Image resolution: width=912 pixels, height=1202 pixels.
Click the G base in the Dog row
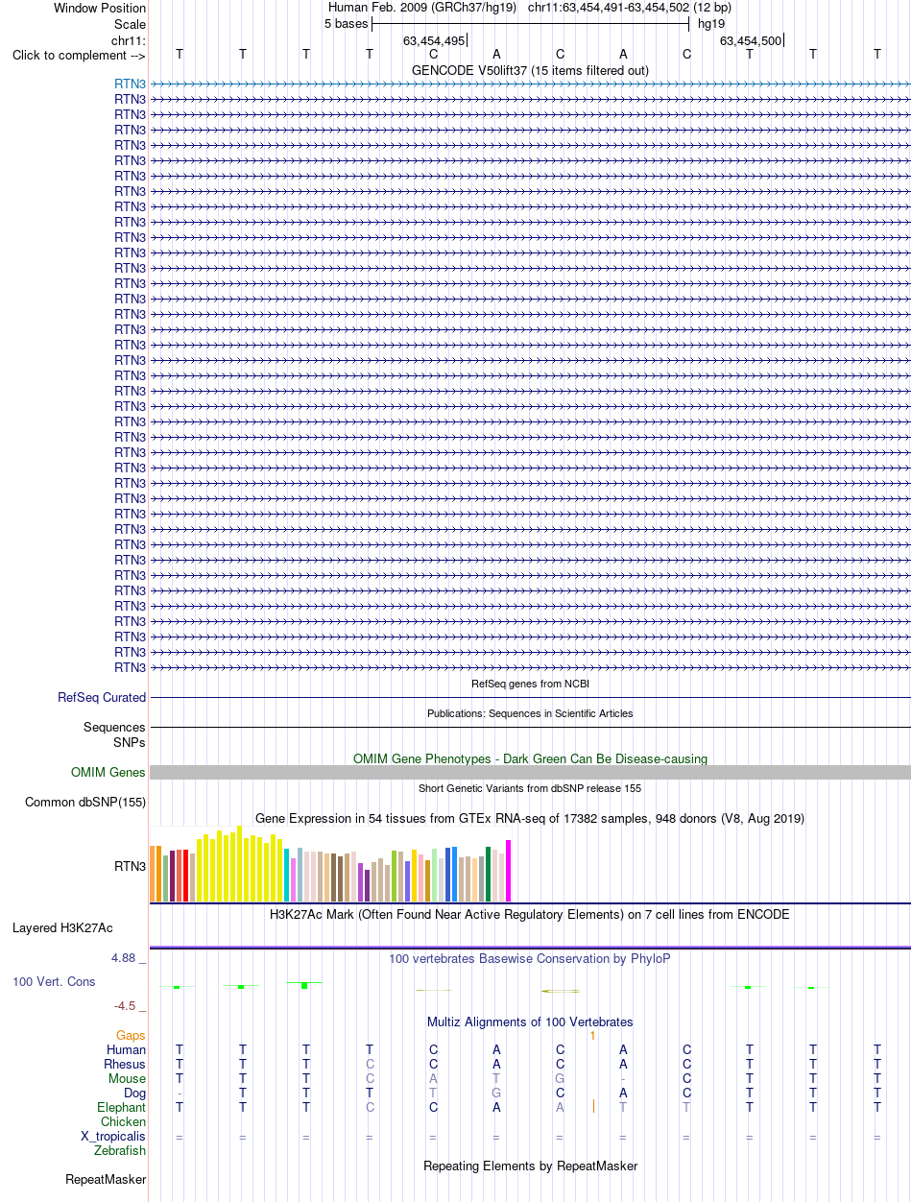coord(496,1093)
